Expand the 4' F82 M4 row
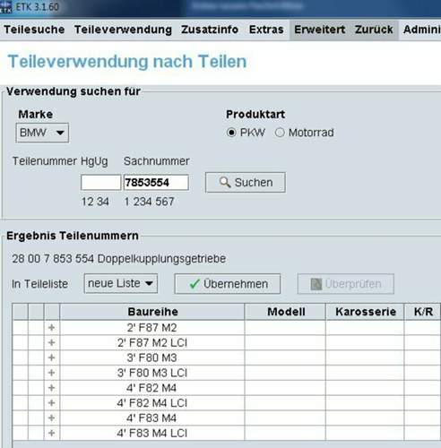Screen dimensions: 441x448 (51, 388)
